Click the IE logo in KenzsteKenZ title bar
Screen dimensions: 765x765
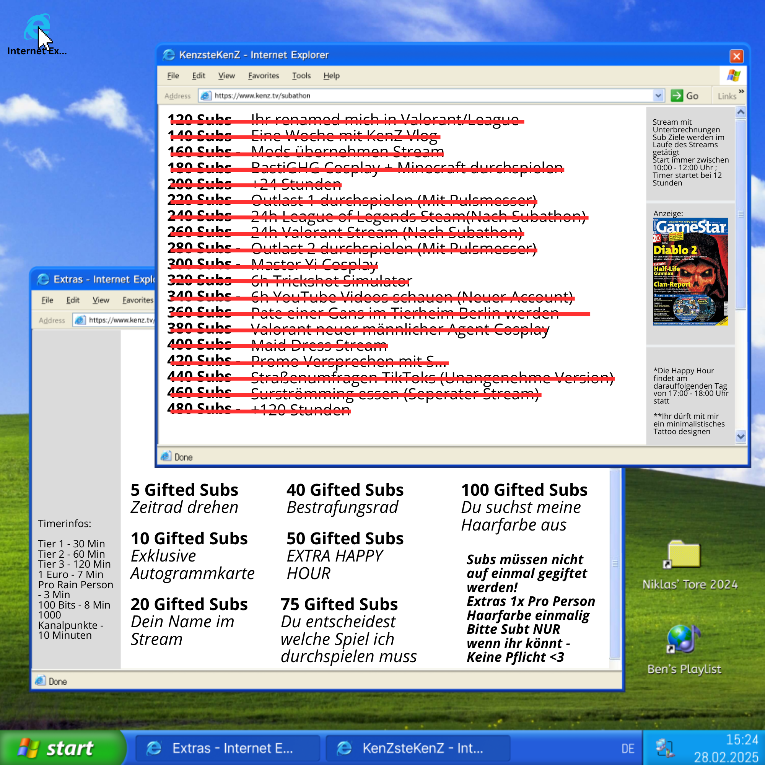tap(169, 55)
